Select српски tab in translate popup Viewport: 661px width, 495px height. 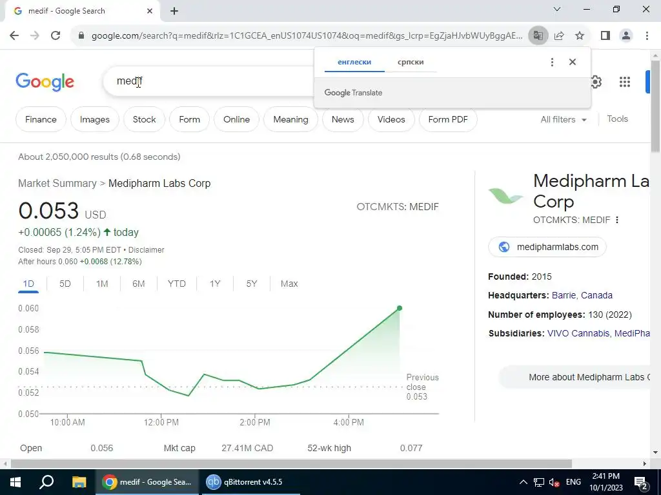click(411, 62)
